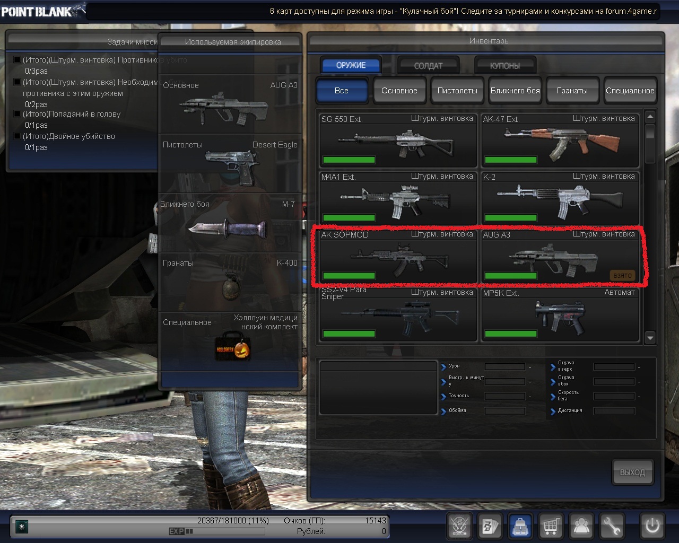Click the '20367/181000 (11%)' experience text
The width and height of the screenshot is (679, 543).
(x=233, y=521)
